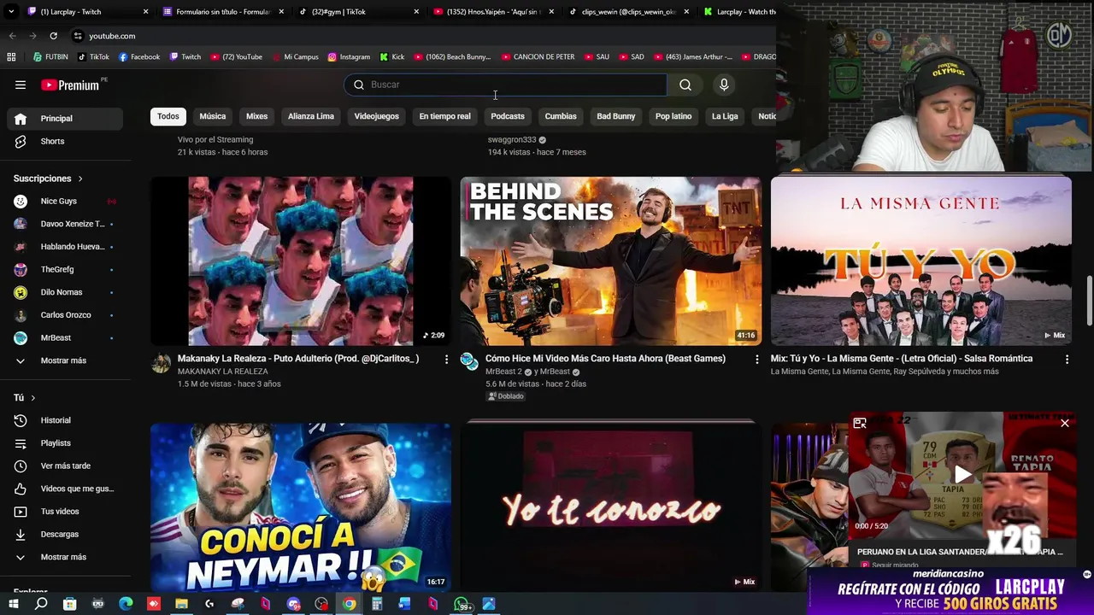Open the Windows Start menu

13,604
